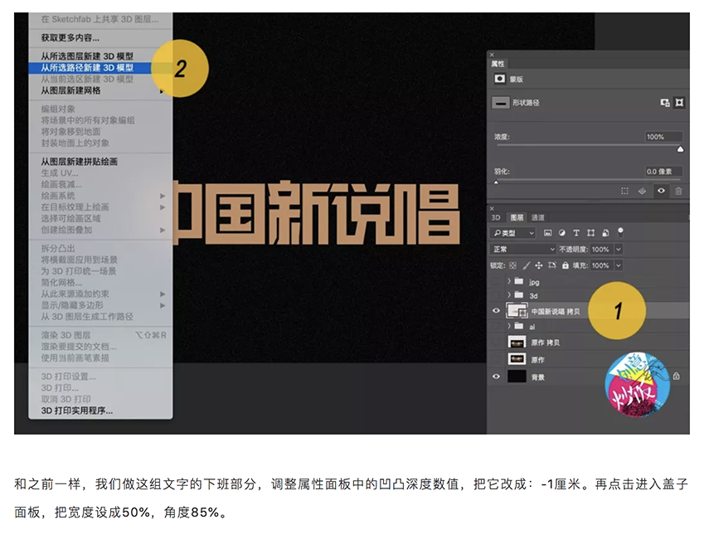
Task: Click the lock position move icon
Action: pos(539,265)
